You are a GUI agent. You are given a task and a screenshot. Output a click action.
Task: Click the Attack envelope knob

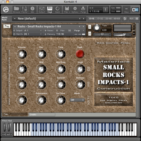pyautogui.click(x=22, y=85)
